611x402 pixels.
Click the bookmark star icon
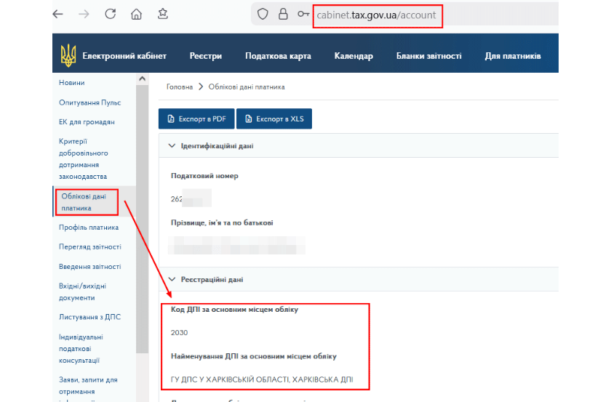click(164, 15)
